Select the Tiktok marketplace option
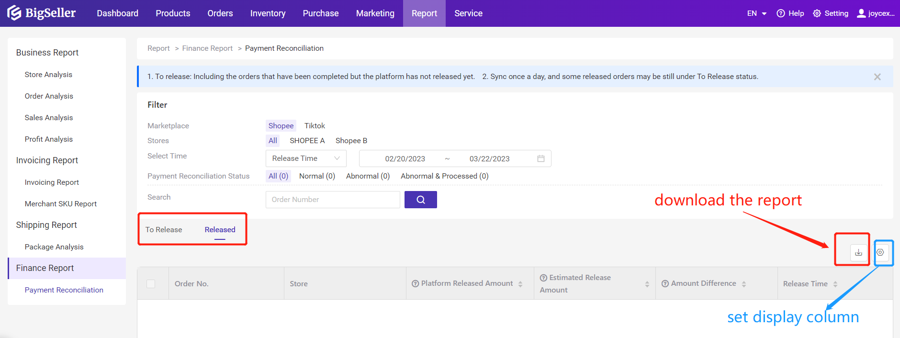 (x=315, y=126)
